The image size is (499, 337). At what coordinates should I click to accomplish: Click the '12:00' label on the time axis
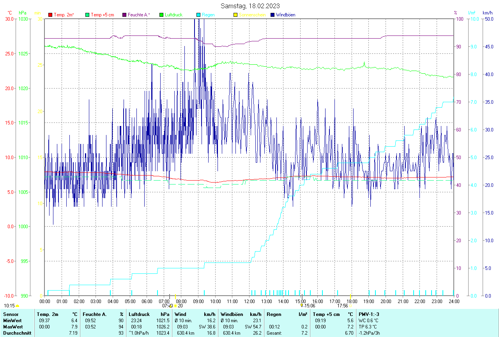(x=249, y=301)
